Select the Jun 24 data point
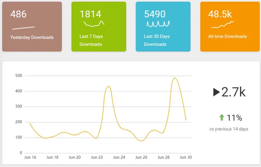 tap(119, 126)
